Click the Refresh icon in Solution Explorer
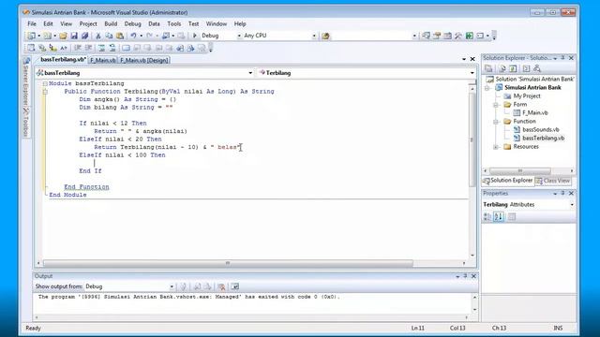The width and height of the screenshot is (600, 337). click(513, 68)
